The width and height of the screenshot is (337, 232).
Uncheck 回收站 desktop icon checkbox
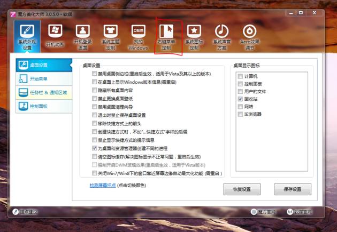240,99
